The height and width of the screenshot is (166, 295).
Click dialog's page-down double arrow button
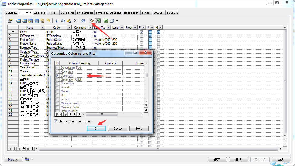coord(75,114)
